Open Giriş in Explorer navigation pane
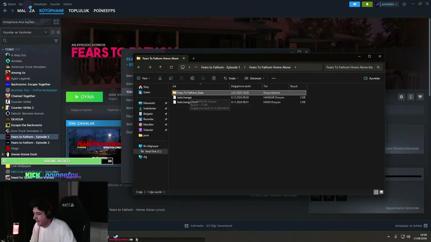This screenshot has height=242, width=431. pyautogui.click(x=144, y=87)
